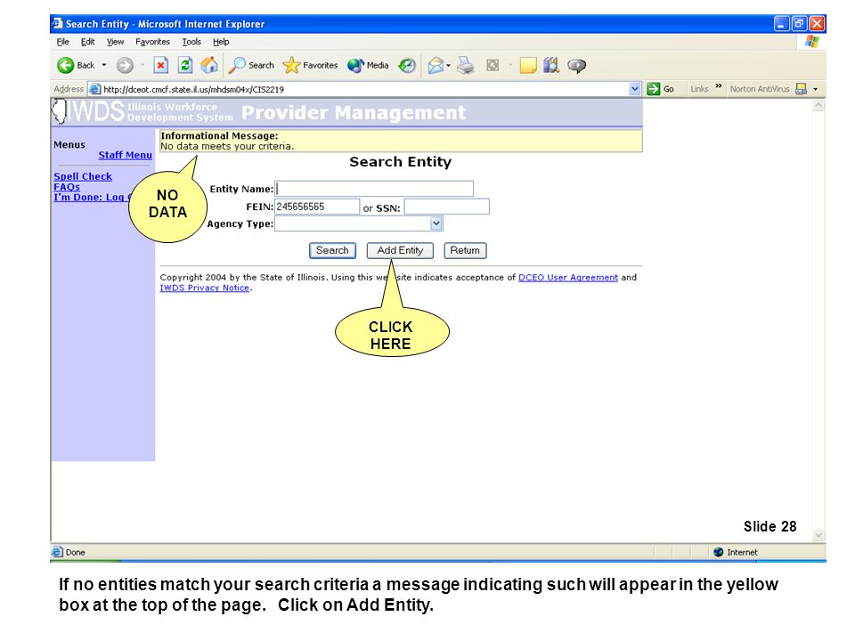Click the grayed Edit toolbar icon
The height and width of the screenshot is (641, 855).
point(493,65)
